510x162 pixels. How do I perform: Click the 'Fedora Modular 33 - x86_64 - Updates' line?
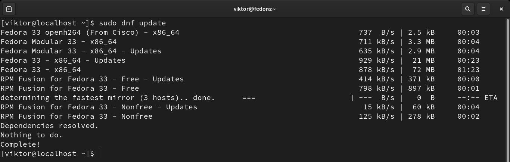click(81, 51)
